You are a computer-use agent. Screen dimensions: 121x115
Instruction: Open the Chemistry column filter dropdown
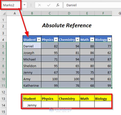(x=78, y=40)
